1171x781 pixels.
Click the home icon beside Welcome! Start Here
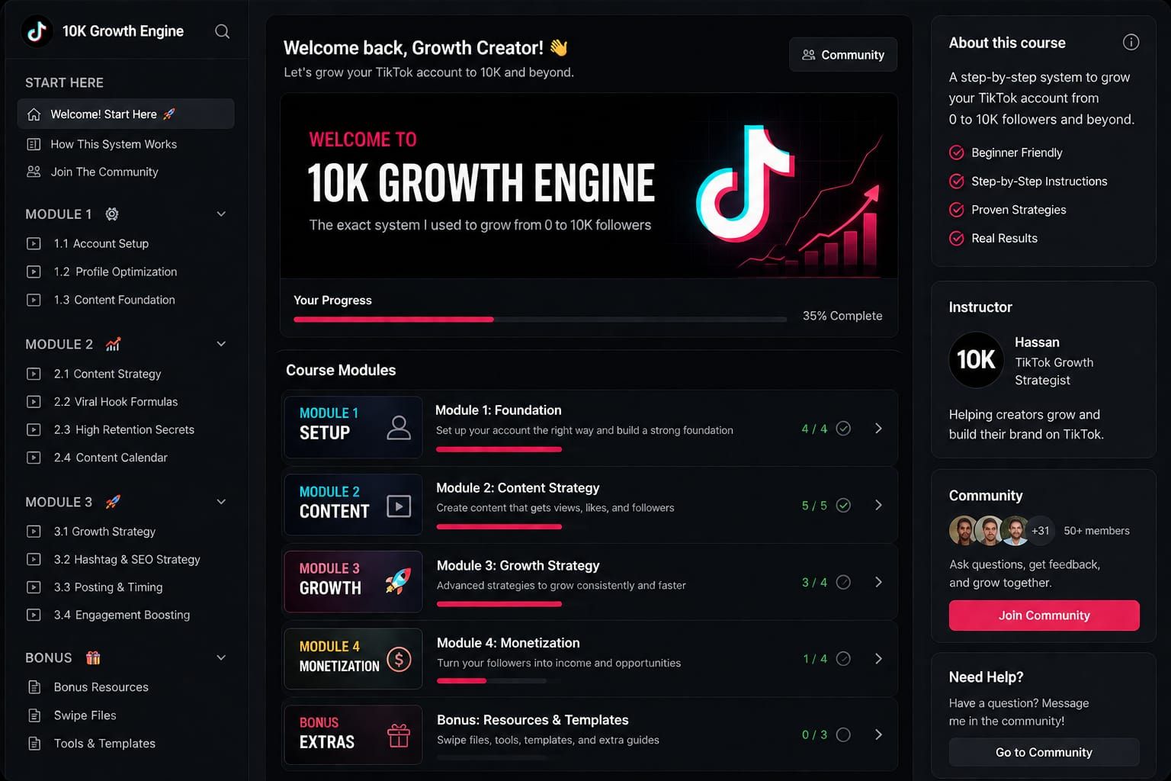34,114
